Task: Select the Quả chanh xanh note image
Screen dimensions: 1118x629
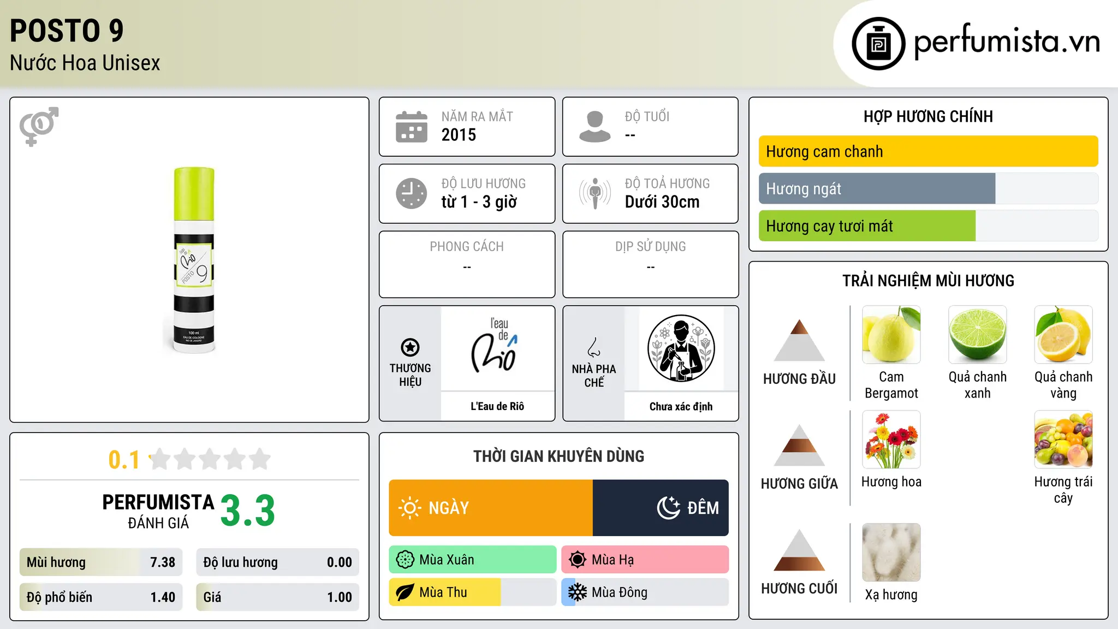Action: tap(977, 335)
